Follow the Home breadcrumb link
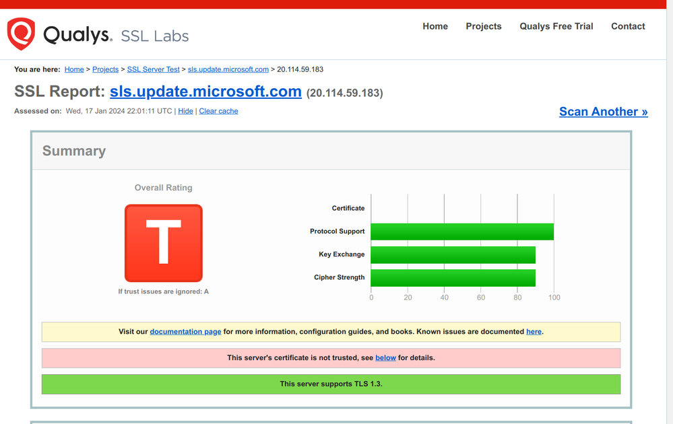The height and width of the screenshot is (424, 673). pos(74,69)
